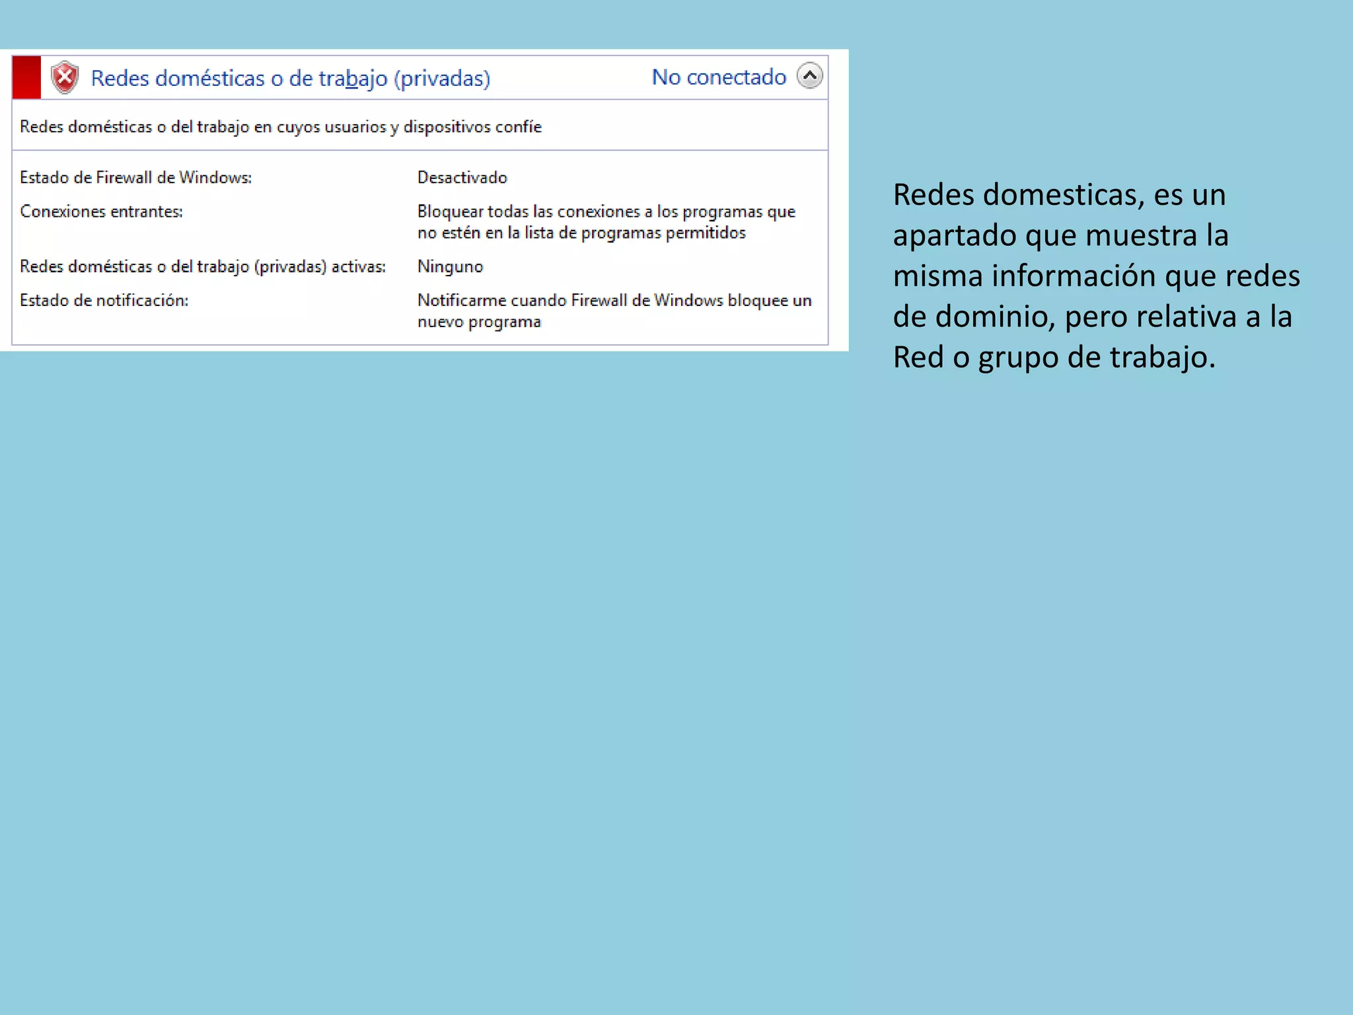Viewport: 1353px width, 1015px height.
Task: Click the red shield error icon
Action: (x=65, y=78)
